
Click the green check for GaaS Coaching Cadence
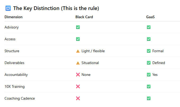click(x=149, y=98)
